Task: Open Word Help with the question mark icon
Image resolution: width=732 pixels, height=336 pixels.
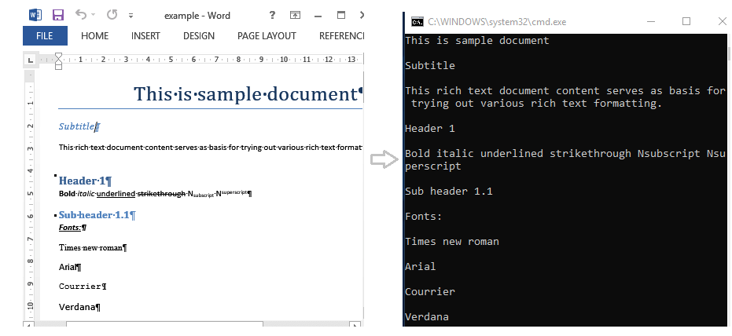Action: [x=271, y=15]
